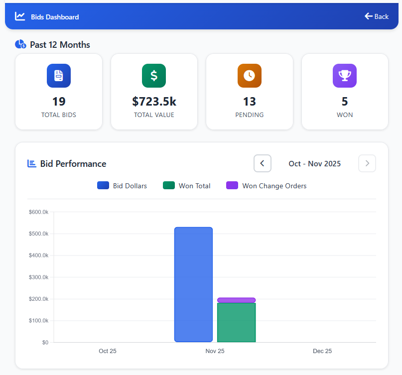Click the right chevron next to the date range
Viewport: 402px width, 375px height.
367,163
